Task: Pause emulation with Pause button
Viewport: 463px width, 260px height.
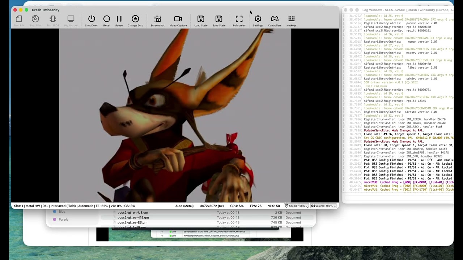Action: [x=119, y=21]
